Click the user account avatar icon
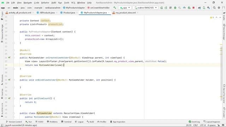Screen dimensions: 226x127 click(x=224, y=8)
